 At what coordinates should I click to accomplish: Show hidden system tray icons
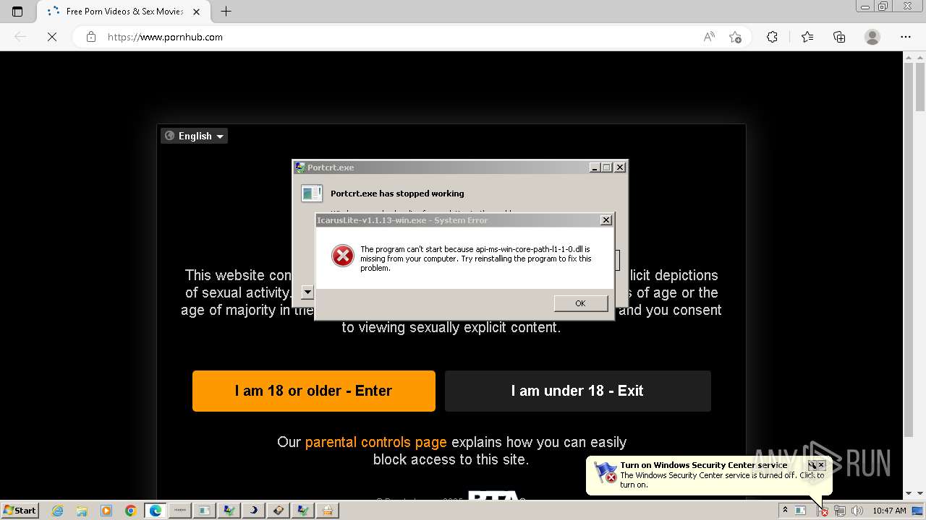pos(785,511)
